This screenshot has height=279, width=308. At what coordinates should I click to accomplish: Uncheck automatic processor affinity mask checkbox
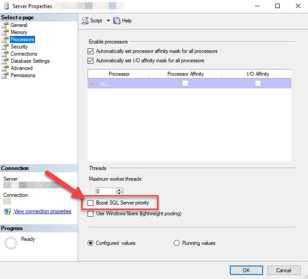coord(90,51)
